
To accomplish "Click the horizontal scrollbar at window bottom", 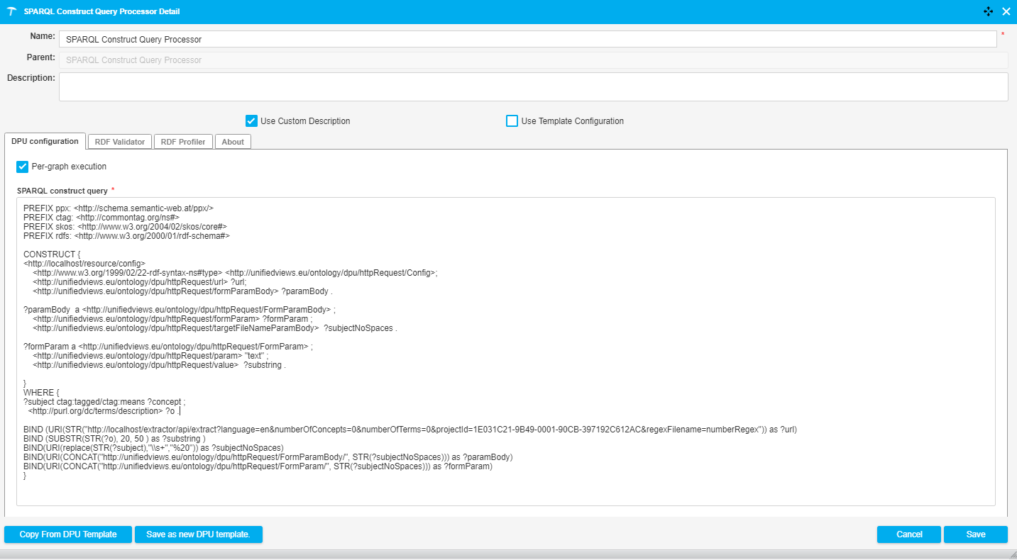I will 508,554.
